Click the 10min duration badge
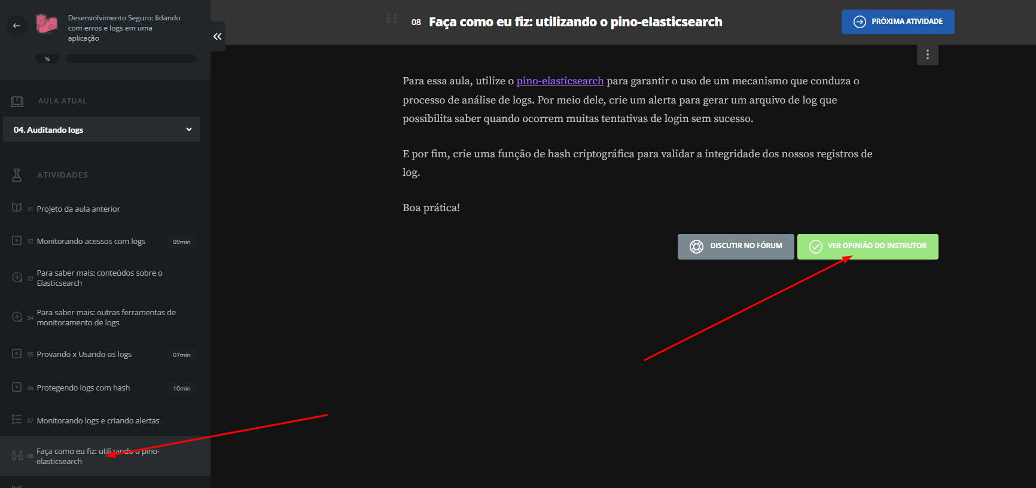1036x488 pixels. coord(182,388)
